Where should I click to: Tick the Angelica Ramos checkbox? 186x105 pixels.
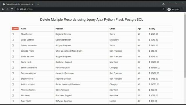13,90
